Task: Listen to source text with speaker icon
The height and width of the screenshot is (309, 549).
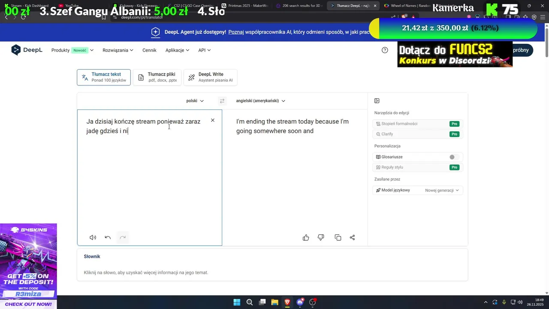Action: pos(93,237)
